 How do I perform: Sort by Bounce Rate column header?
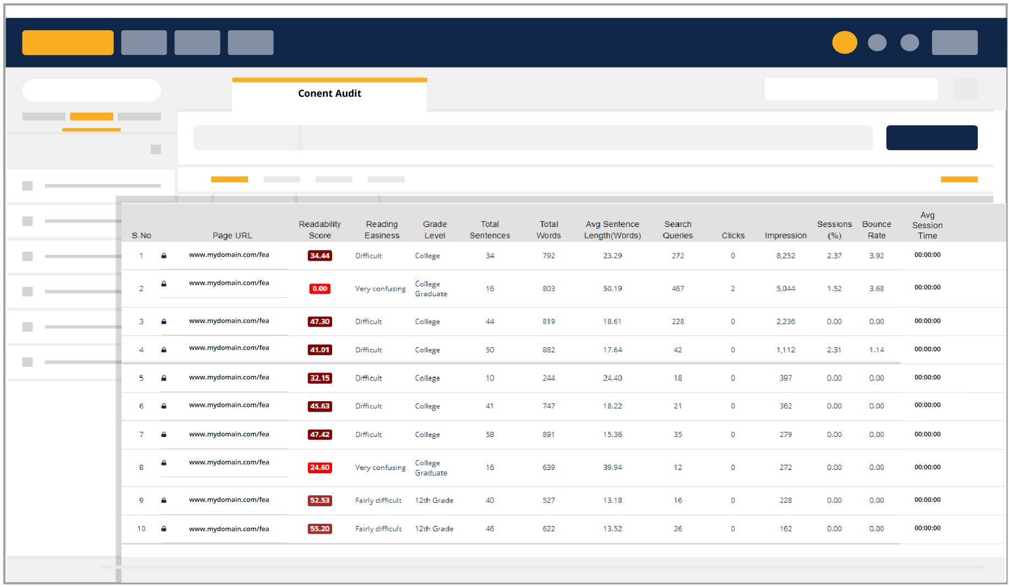pos(876,230)
